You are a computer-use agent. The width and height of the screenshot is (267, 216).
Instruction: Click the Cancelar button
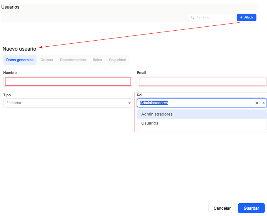[222, 208]
